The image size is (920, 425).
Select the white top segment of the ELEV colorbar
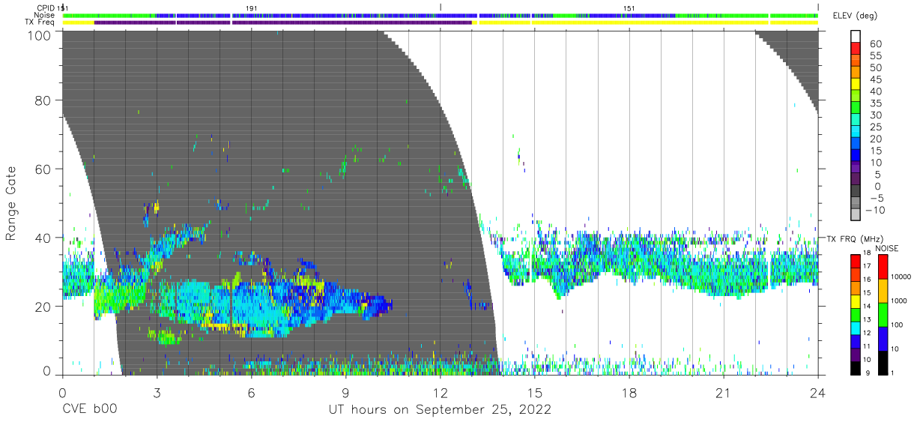(855, 36)
